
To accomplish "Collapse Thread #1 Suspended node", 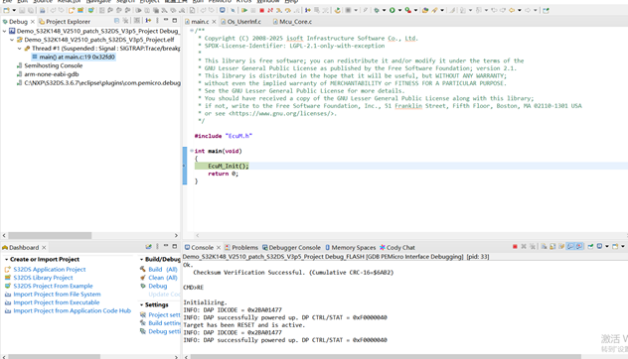I will 19,49.
